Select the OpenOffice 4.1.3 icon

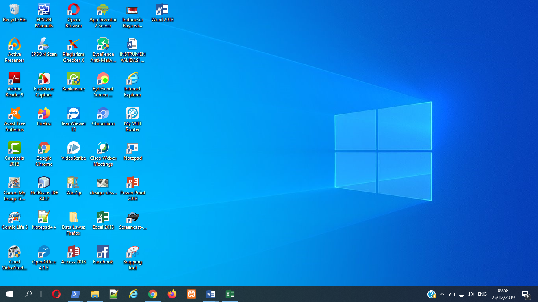pyautogui.click(x=44, y=258)
